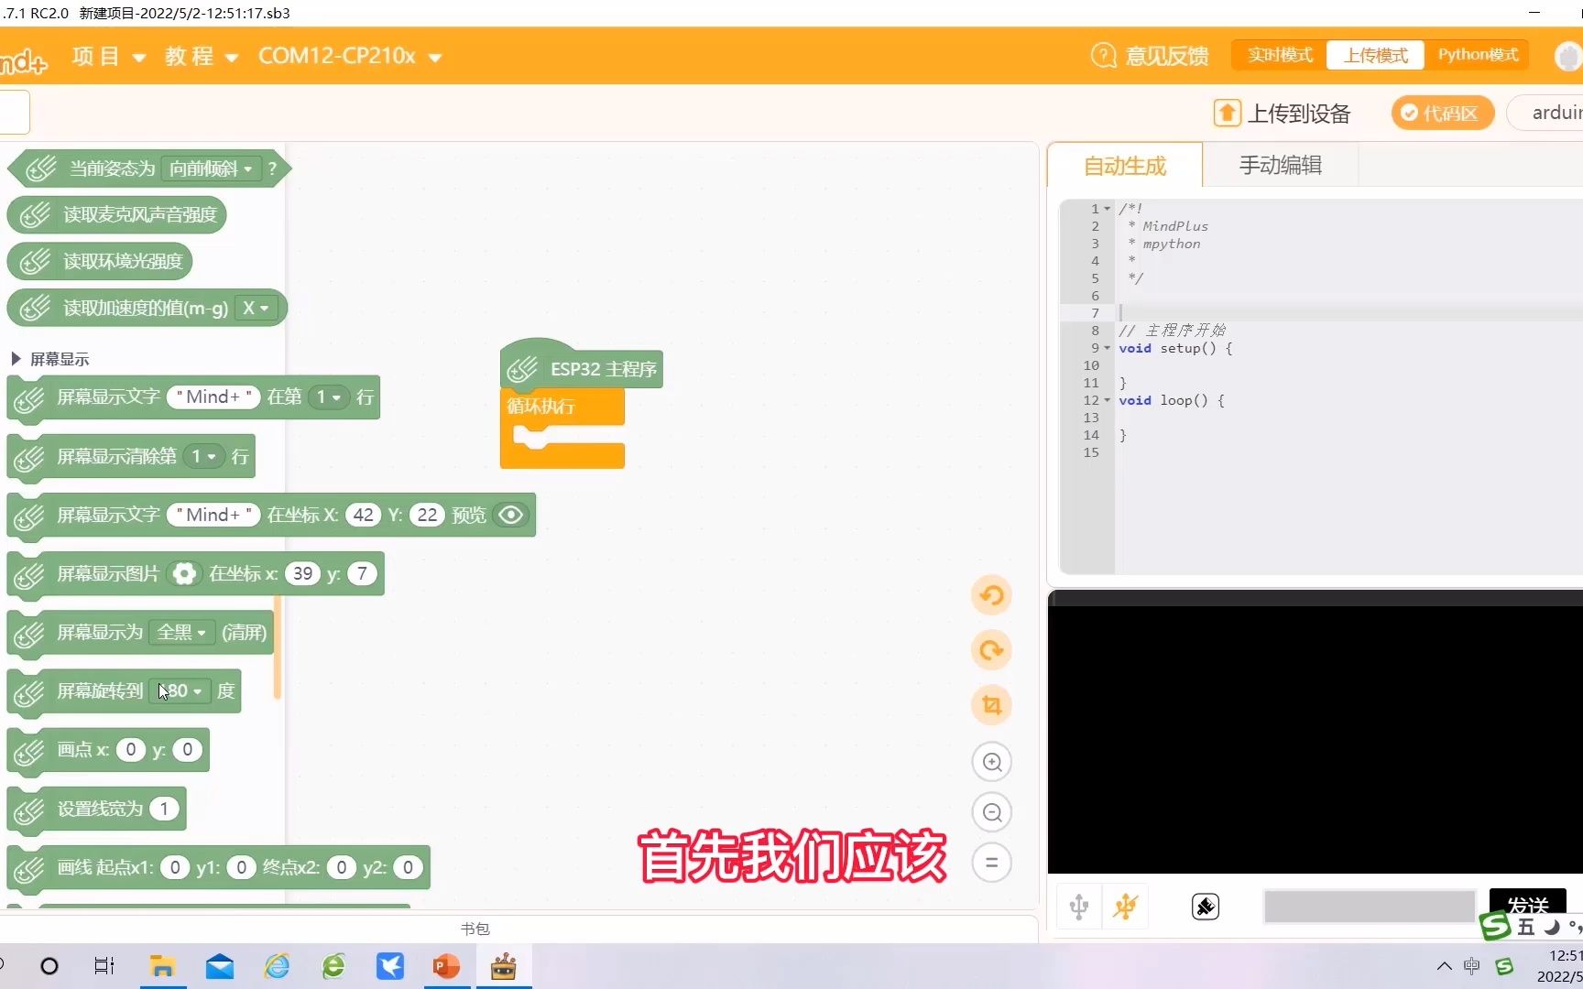Fold code comment arrow at line 1
Viewport: 1583px width, 989px height.
point(1107,210)
